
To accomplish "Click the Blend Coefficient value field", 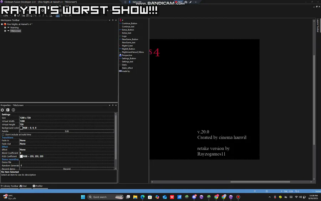I will (x=67, y=153).
